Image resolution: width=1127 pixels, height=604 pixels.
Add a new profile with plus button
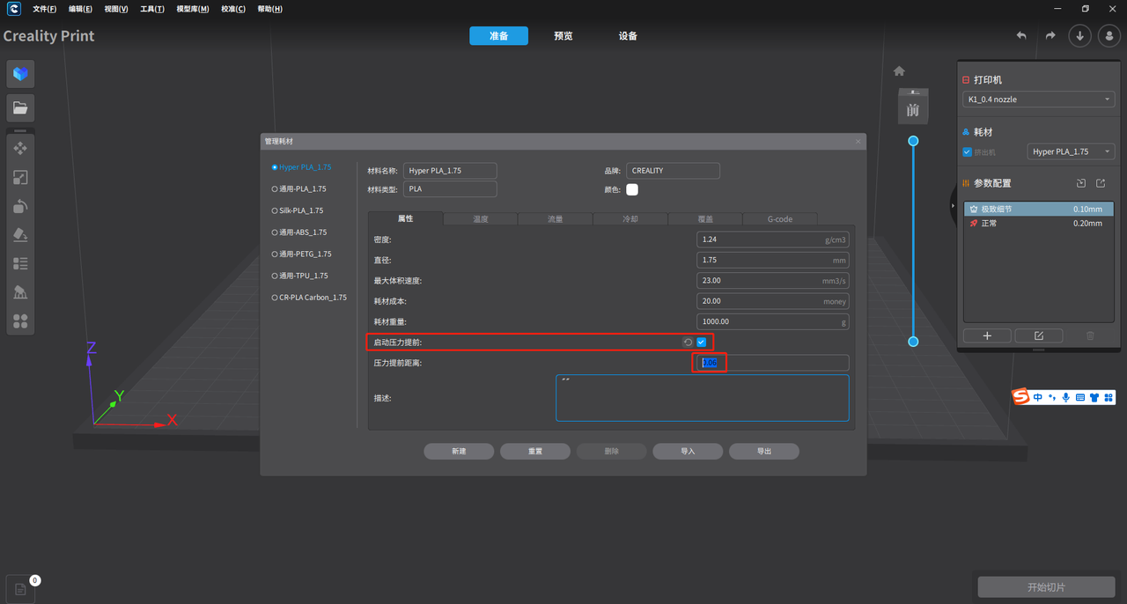pyautogui.click(x=987, y=335)
